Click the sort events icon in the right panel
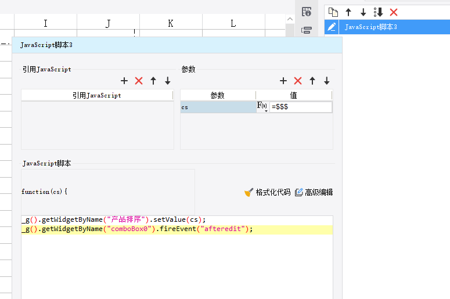This screenshot has width=450, height=299. [x=378, y=12]
